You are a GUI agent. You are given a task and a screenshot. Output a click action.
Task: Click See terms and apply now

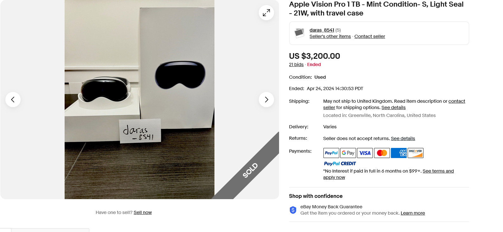point(438,171)
